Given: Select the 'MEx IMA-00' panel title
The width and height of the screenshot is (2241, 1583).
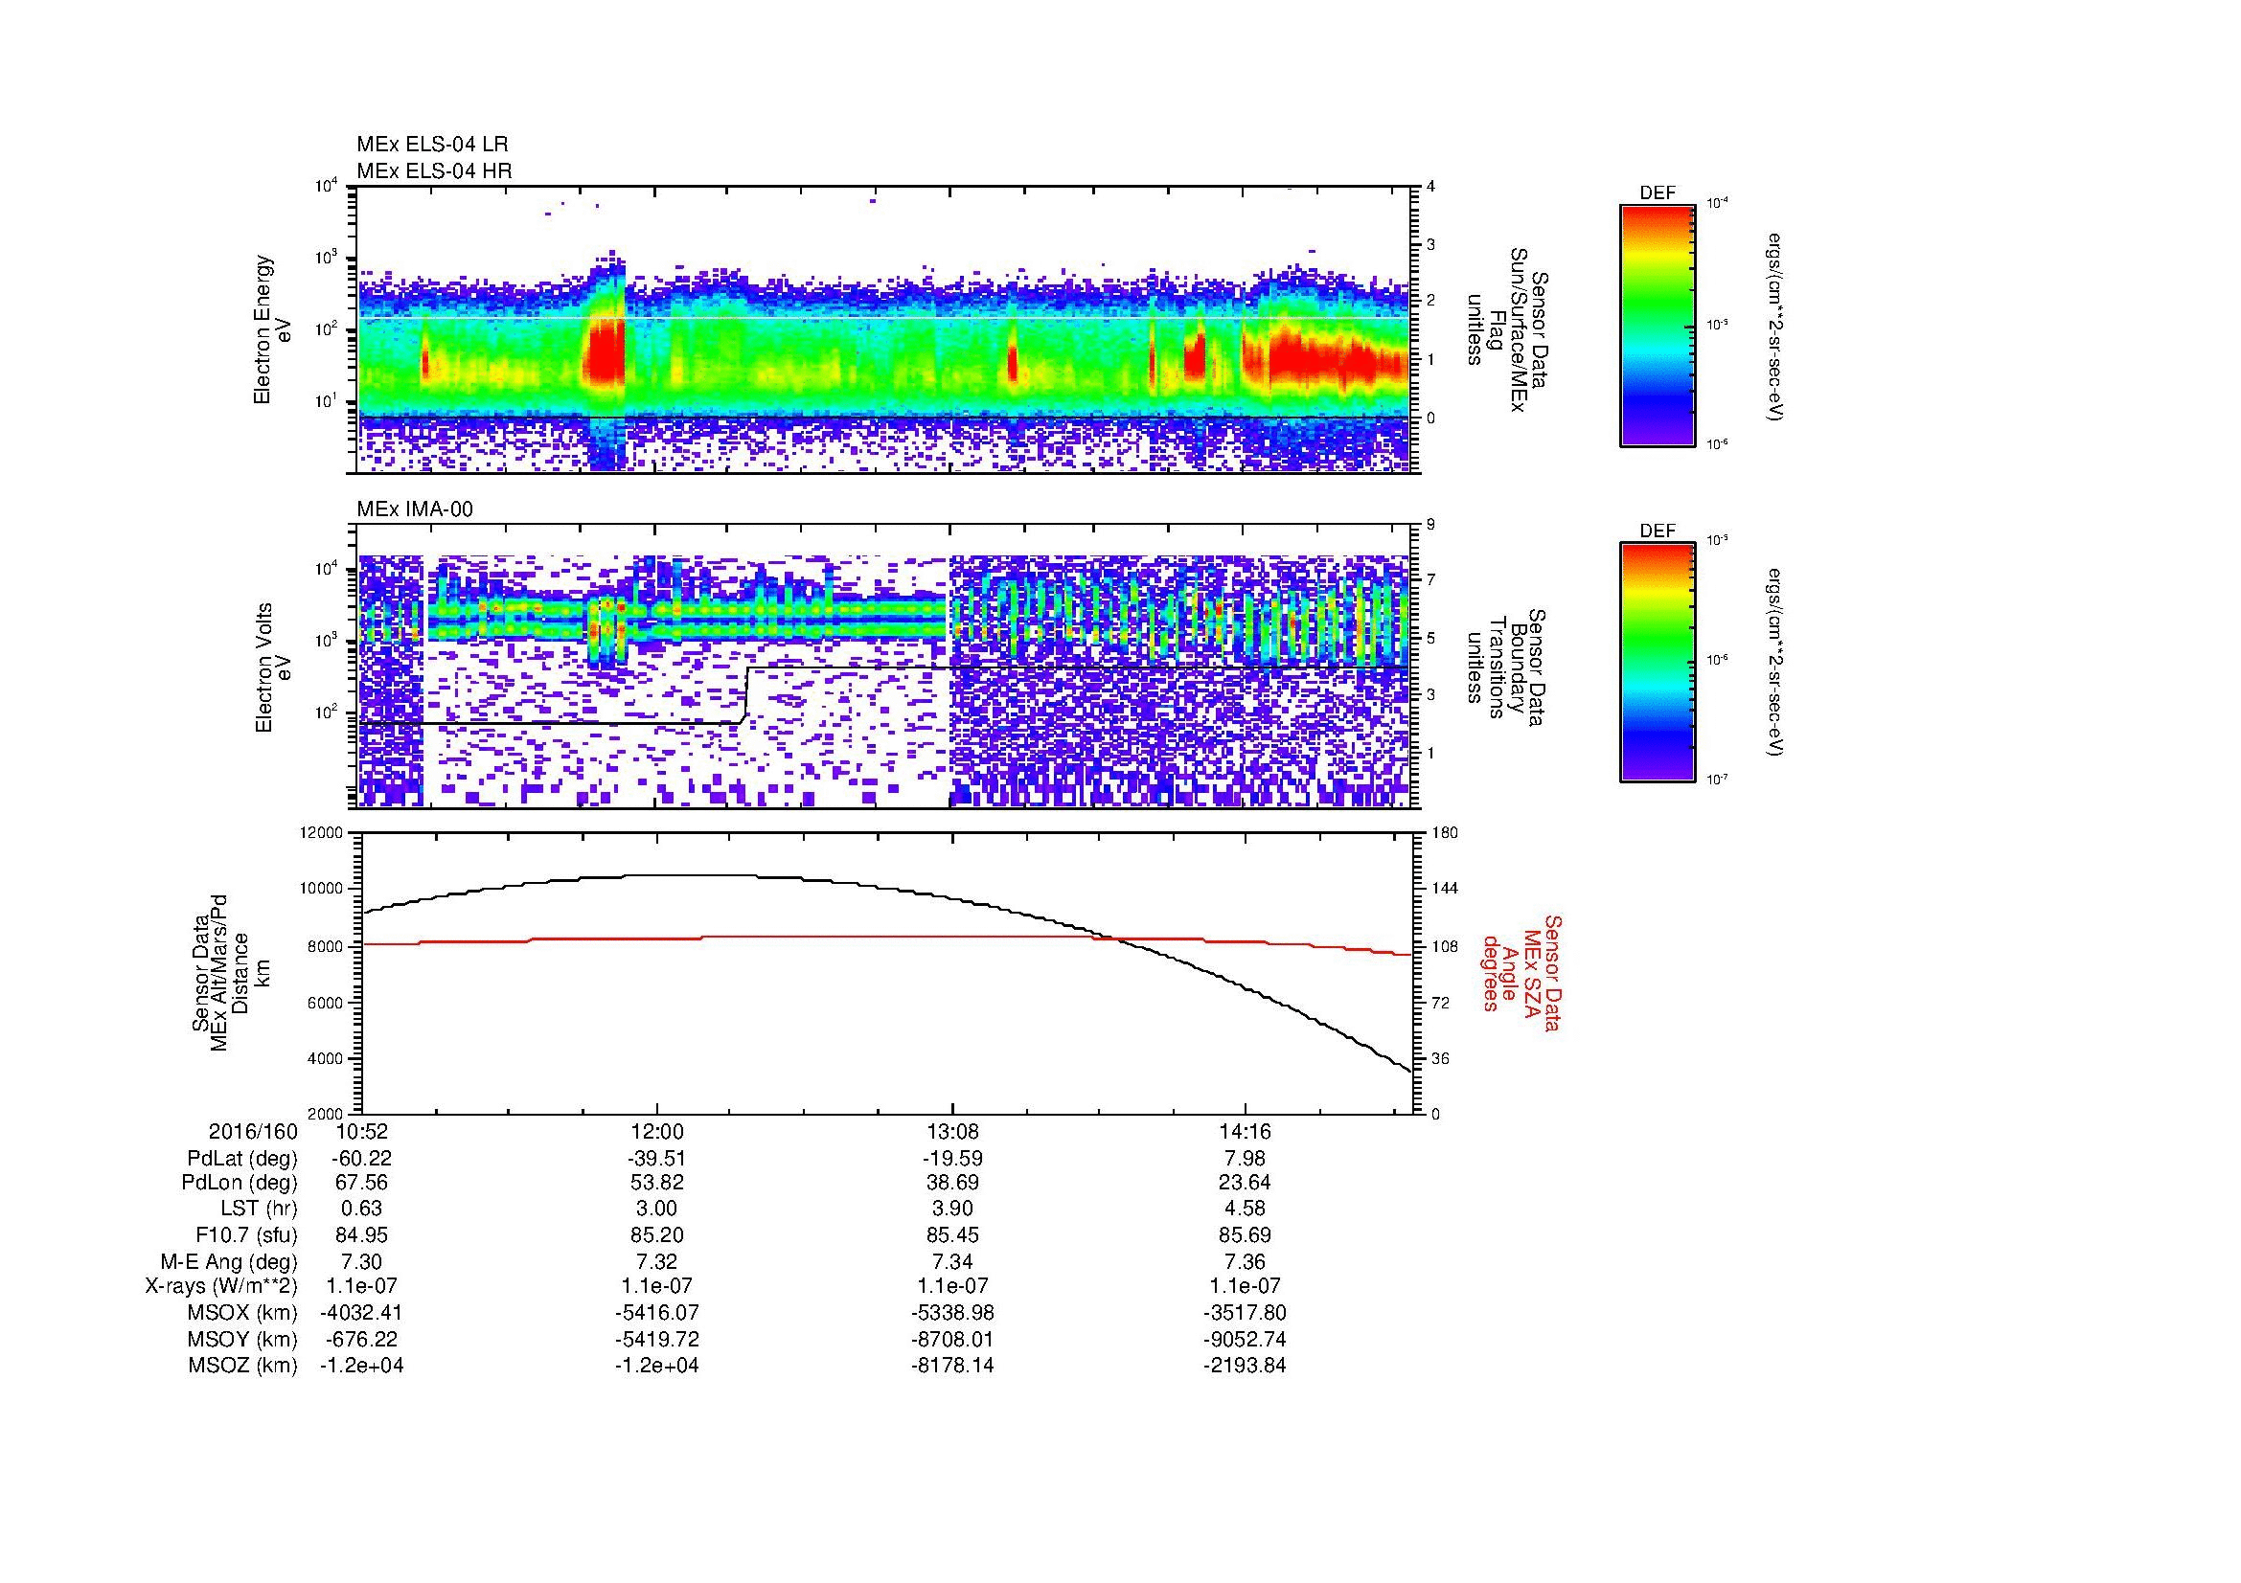Looking at the screenshot, I should coord(415,509).
